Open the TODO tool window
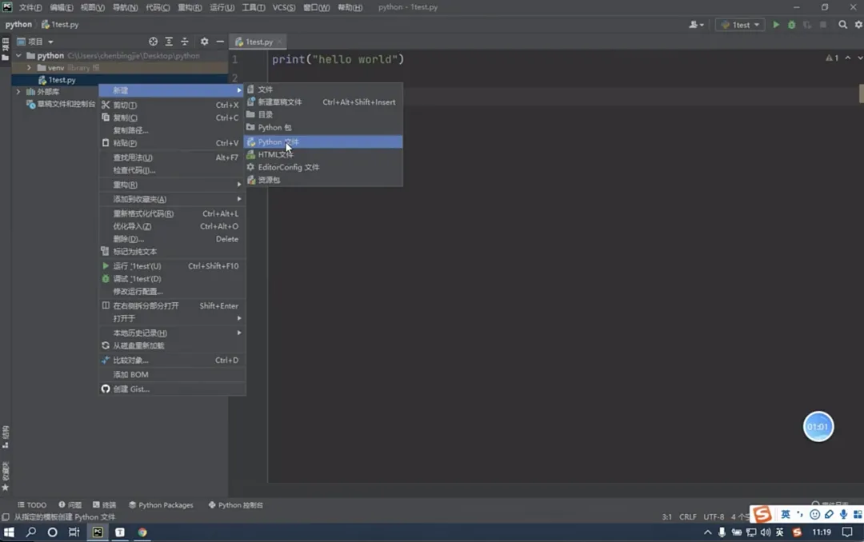864x542 pixels. (x=32, y=505)
